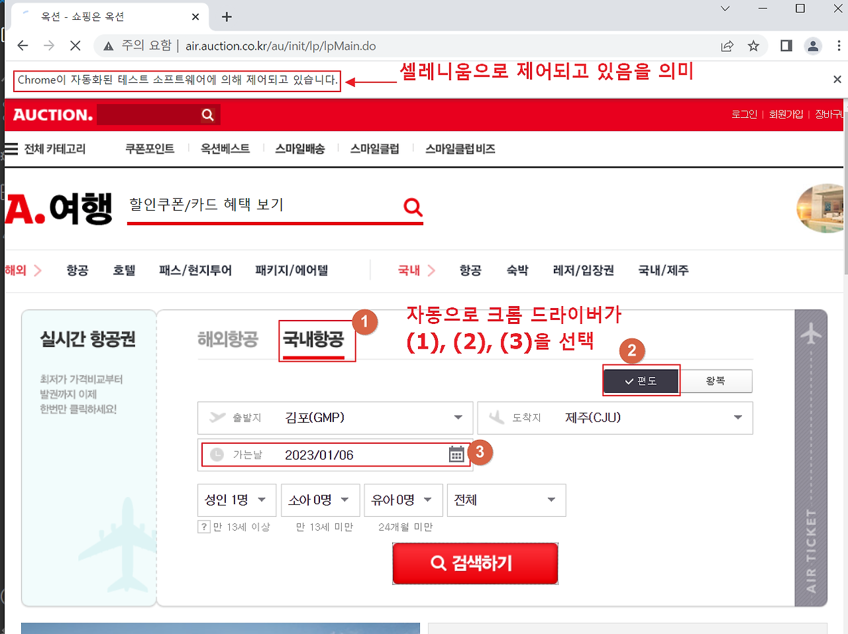Open 유아 0명 dropdown
This screenshot has height=634, width=848.
click(x=404, y=500)
